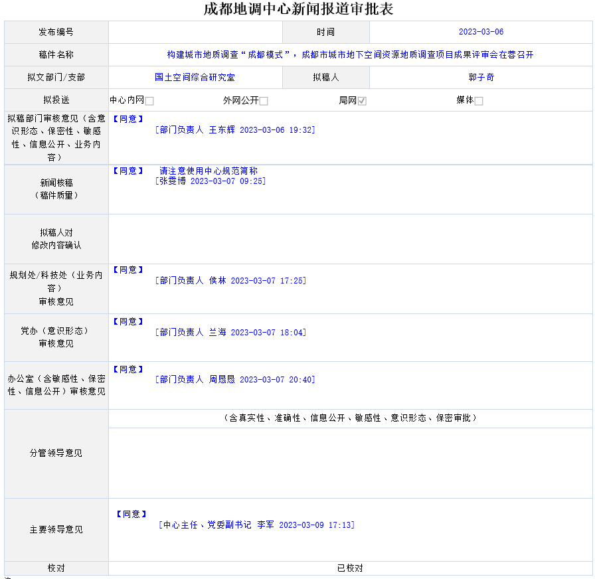The image size is (595, 579).
Task: Check the 中心内网 checkbox
Action: 149,101
